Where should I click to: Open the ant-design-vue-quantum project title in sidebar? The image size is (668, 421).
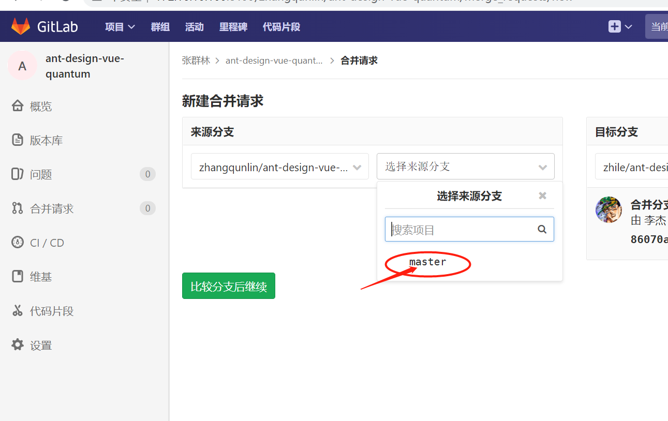(85, 66)
